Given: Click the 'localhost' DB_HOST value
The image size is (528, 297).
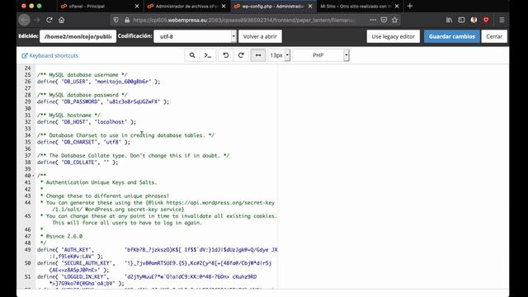Looking at the screenshot, I should click(x=111, y=122).
